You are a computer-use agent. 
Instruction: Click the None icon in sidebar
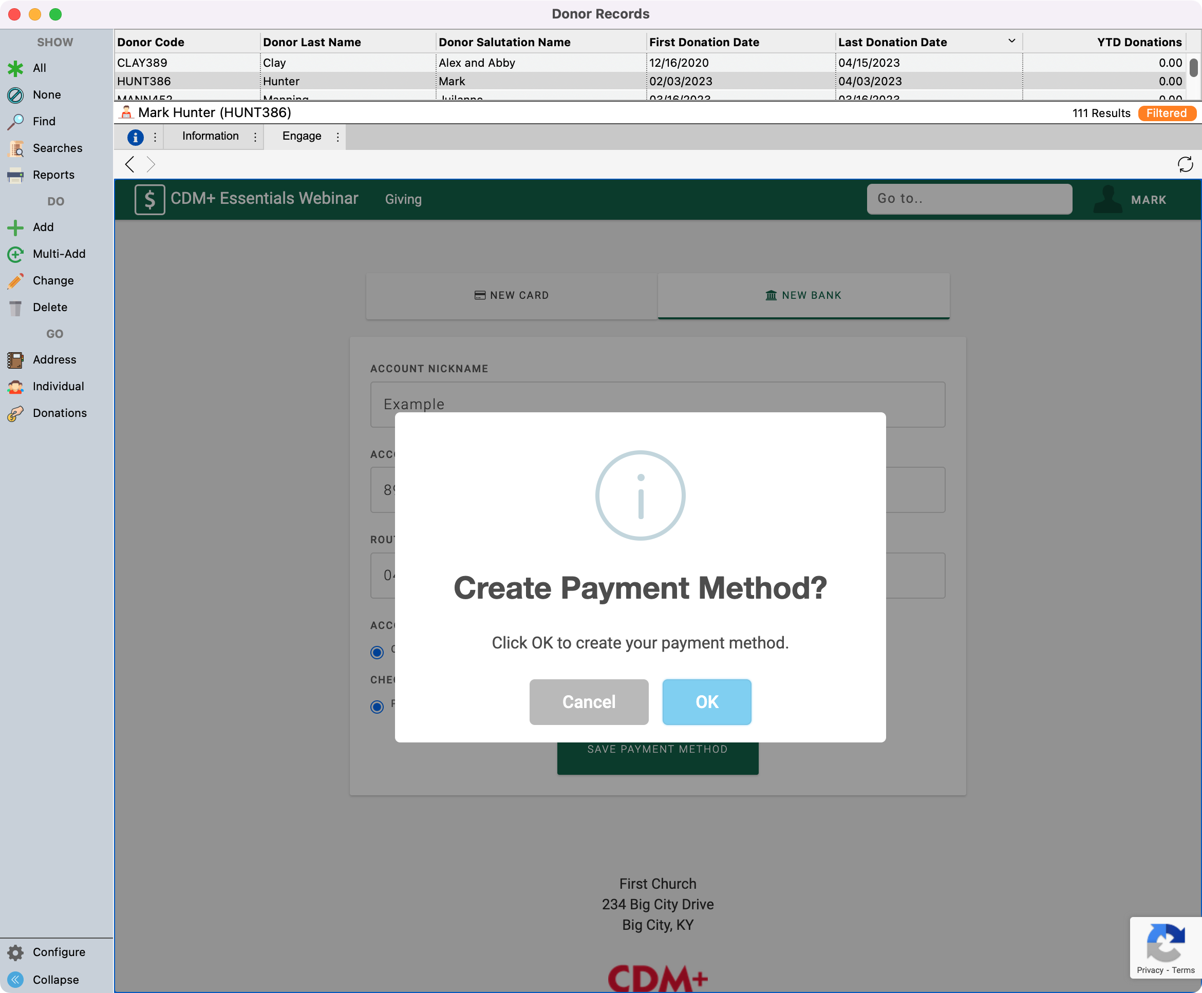tap(15, 95)
